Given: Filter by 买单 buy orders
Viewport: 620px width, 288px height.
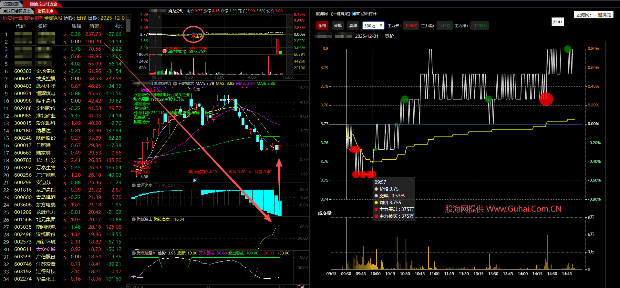Looking at the screenshot, I should (338, 26).
